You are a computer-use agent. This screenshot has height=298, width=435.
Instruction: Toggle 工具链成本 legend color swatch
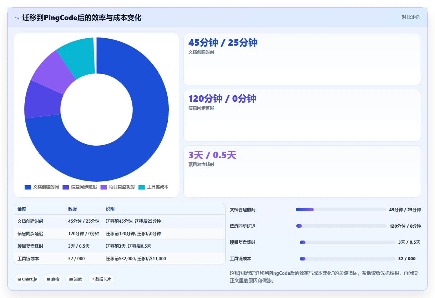tap(142, 187)
